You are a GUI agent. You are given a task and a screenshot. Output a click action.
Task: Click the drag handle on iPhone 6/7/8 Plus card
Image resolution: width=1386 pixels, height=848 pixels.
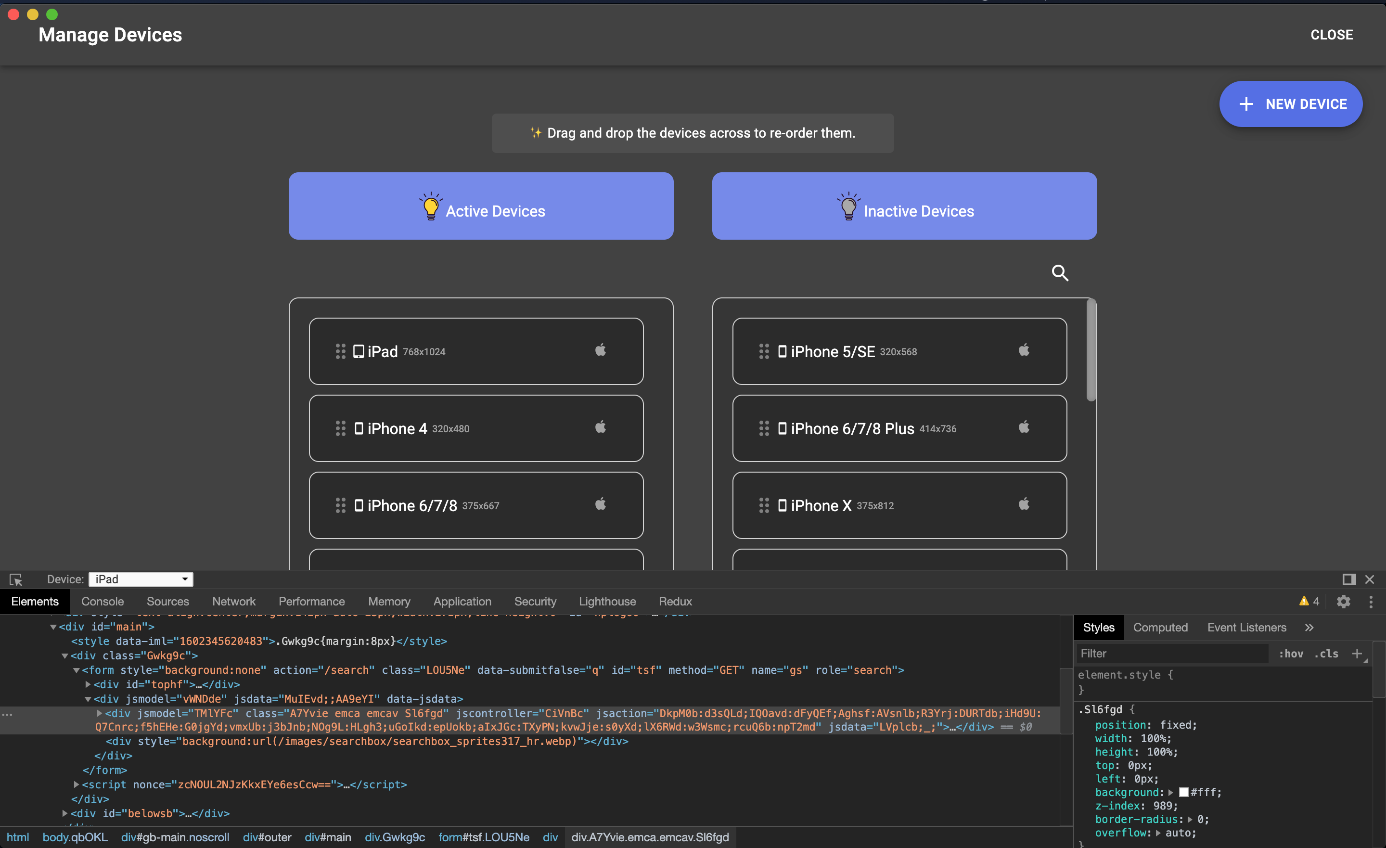[764, 428]
